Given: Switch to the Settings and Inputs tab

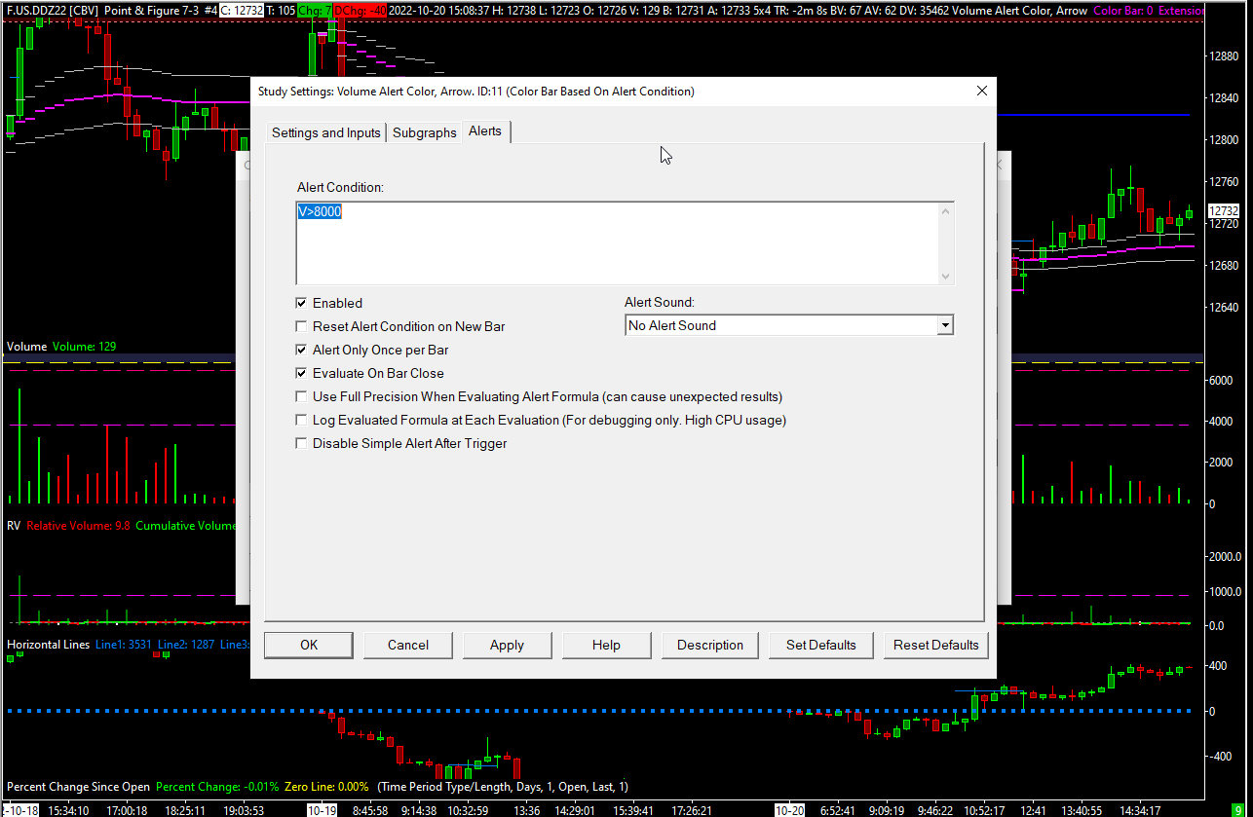Looking at the screenshot, I should [x=325, y=132].
